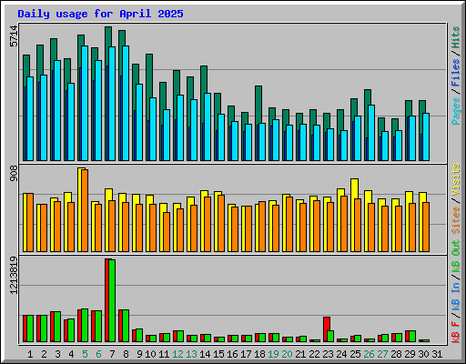Image resolution: width=466 pixels, height=364 pixels.
Task: Click the "Visits" legend label
Action: click(455, 180)
